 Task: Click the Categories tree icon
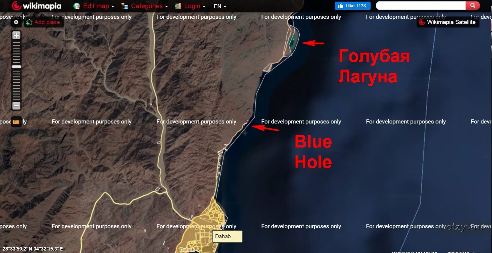125,6
